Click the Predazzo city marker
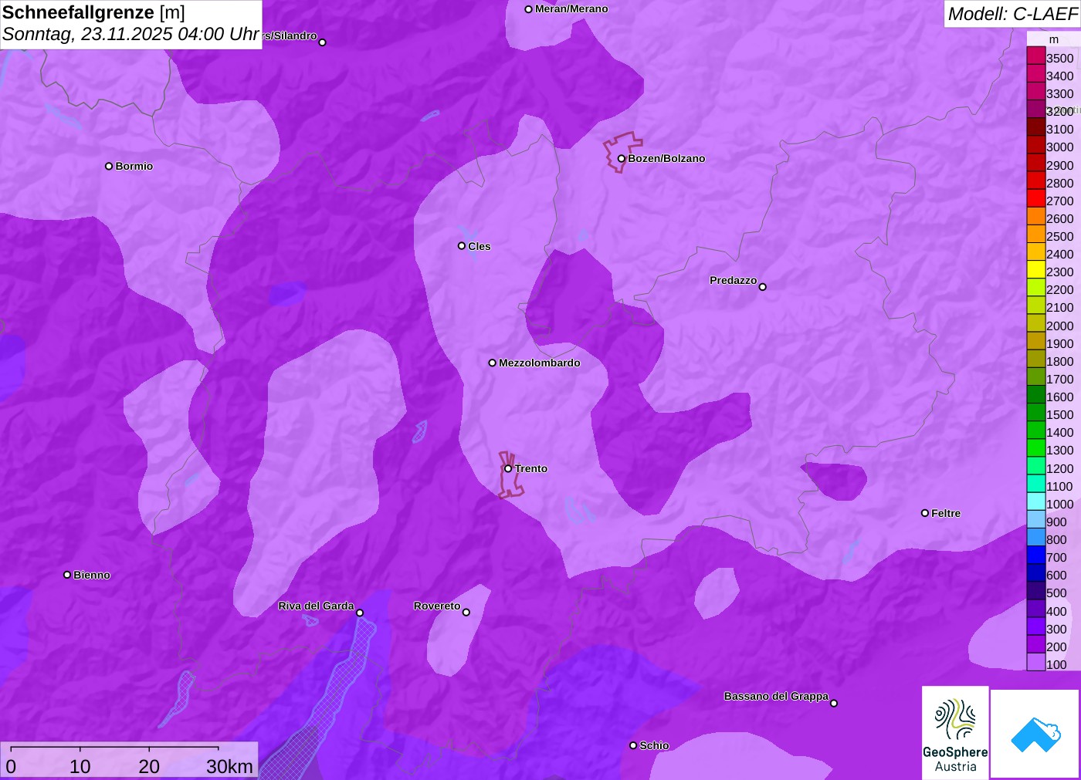Viewport: 1081px width, 780px height. (x=762, y=287)
